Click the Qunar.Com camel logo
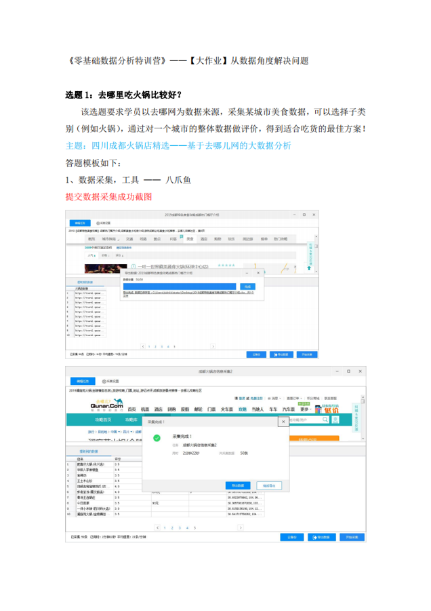This screenshot has width=431, height=611. click(x=107, y=405)
